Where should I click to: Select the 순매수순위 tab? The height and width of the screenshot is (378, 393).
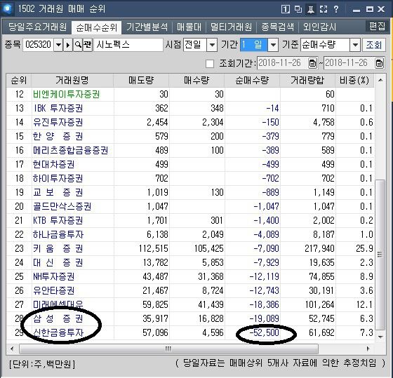(97, 27)
